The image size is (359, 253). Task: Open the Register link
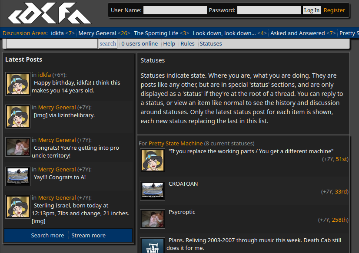point(334,10)
